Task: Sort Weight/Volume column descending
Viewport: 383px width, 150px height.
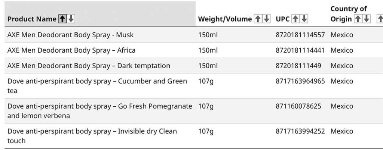Action: pos(267,19)
